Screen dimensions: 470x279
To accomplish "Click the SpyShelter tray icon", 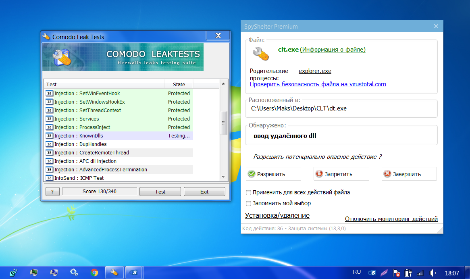I will point(373,273).
